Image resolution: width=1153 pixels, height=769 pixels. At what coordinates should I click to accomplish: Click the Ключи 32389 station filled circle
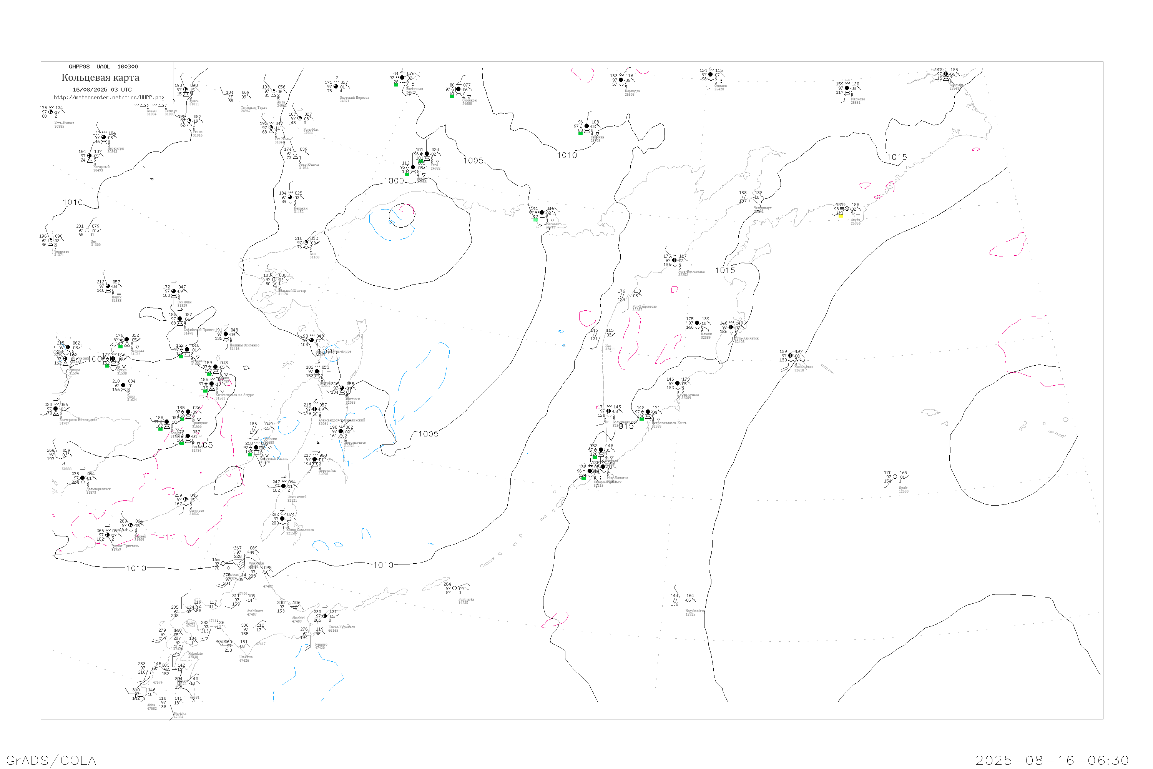click(x=697, y=323)
